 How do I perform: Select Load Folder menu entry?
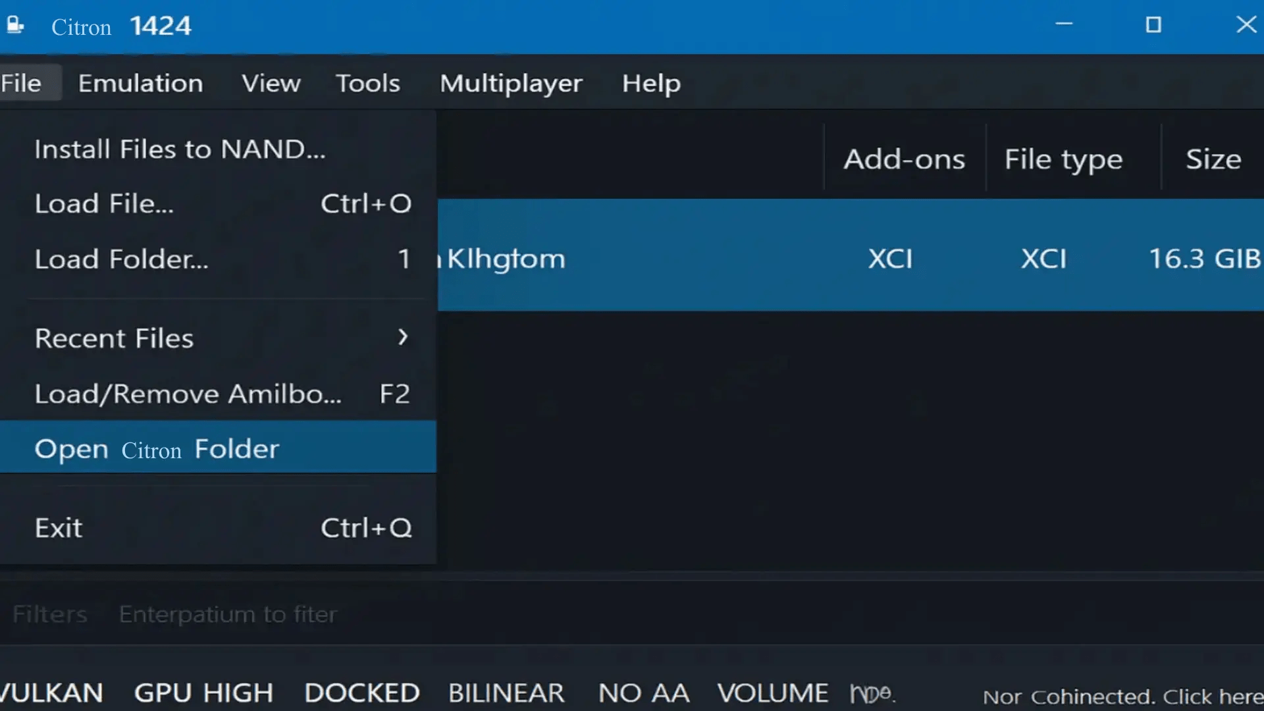(121, 259)
